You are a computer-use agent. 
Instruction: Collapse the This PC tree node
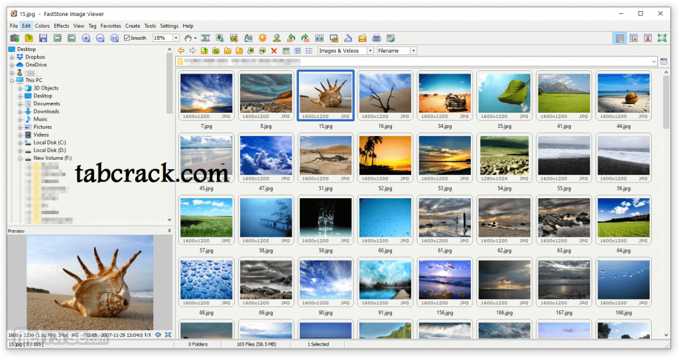12,80
